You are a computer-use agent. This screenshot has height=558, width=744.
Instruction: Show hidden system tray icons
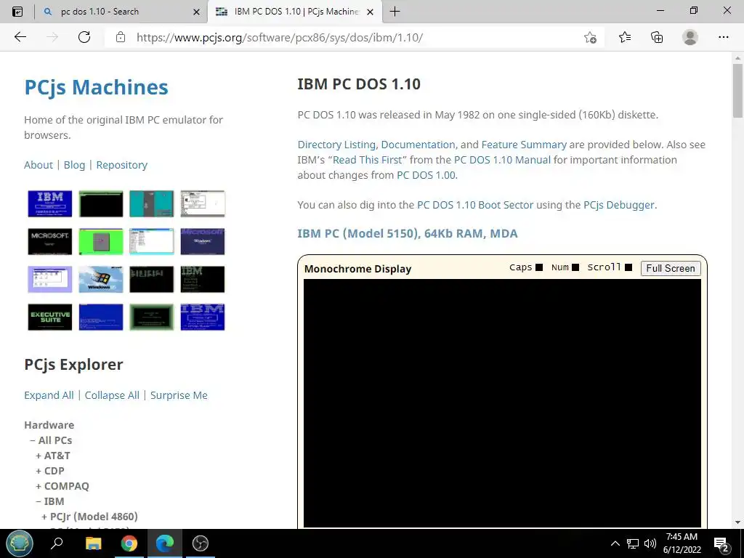pos(615,543)
